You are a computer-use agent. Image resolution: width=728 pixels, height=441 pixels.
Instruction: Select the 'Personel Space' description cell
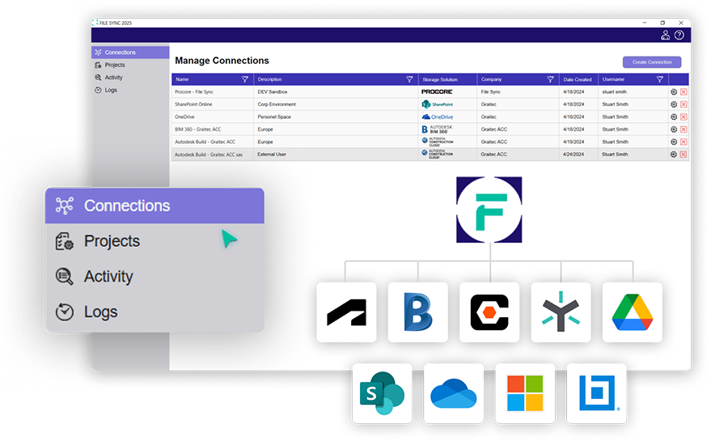coord(336,117)
